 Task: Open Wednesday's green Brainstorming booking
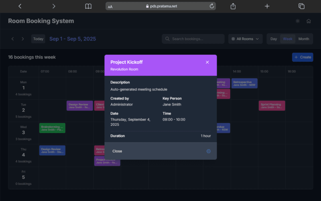click(x=52, y=128)
